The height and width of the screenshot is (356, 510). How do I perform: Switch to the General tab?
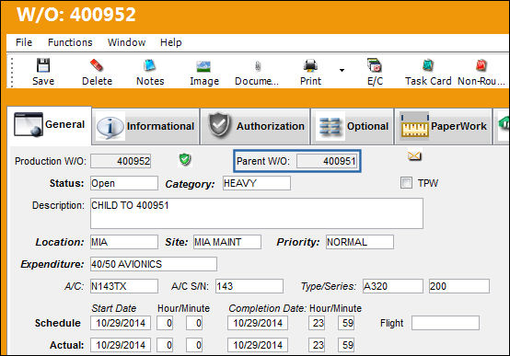pos(49,125)
